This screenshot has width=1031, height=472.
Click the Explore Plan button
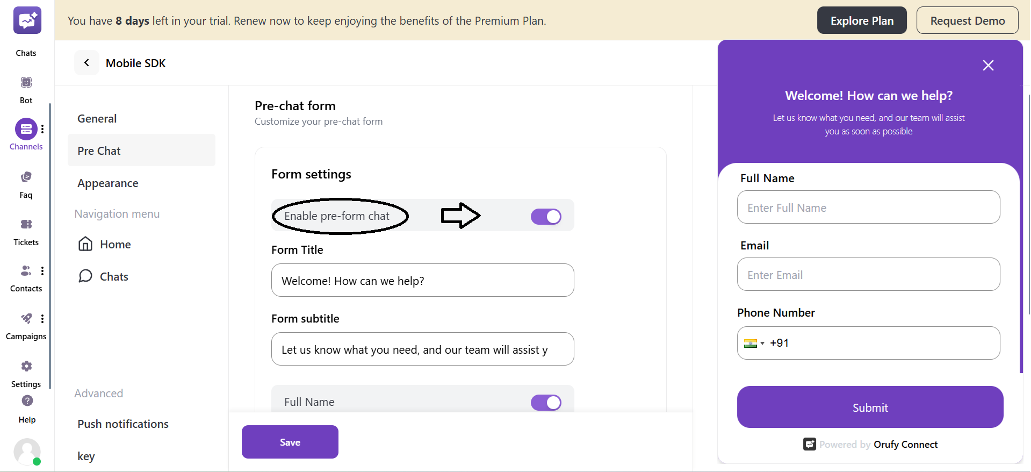861,20
